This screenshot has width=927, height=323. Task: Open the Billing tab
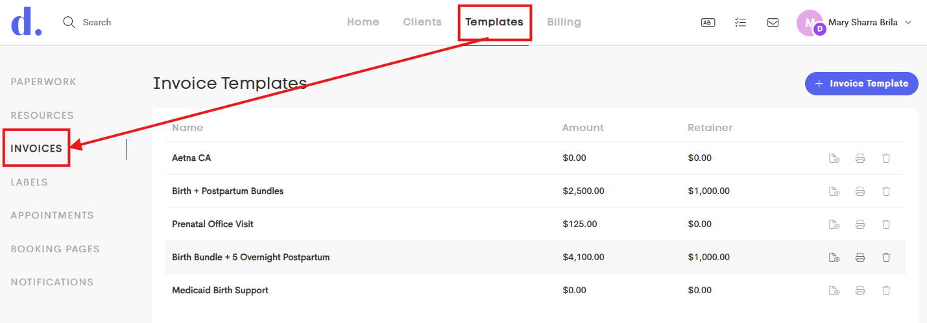coord(564,22)
